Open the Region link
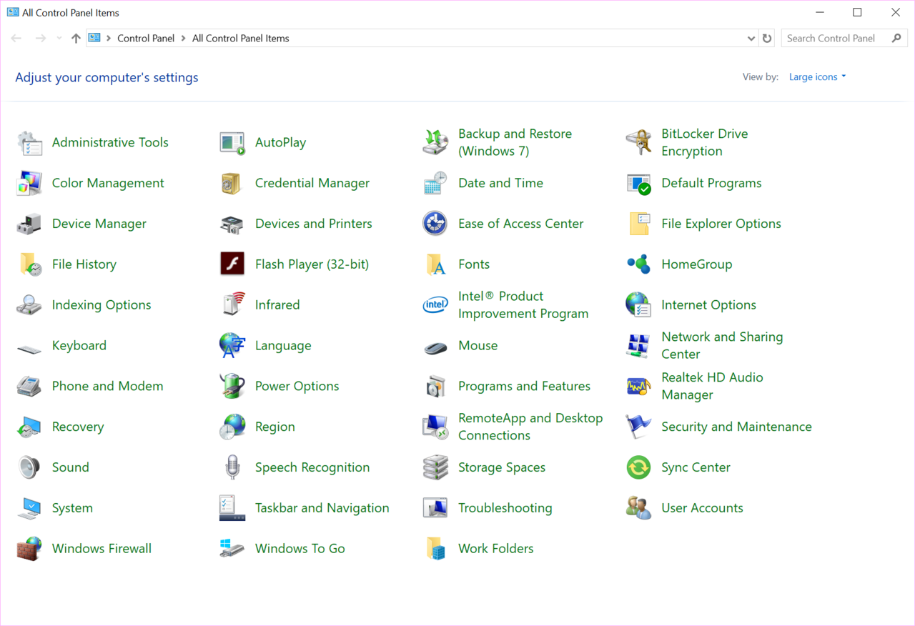Image resolution: width=915 pixels, height=626 pixels. (x=275, y=427)
